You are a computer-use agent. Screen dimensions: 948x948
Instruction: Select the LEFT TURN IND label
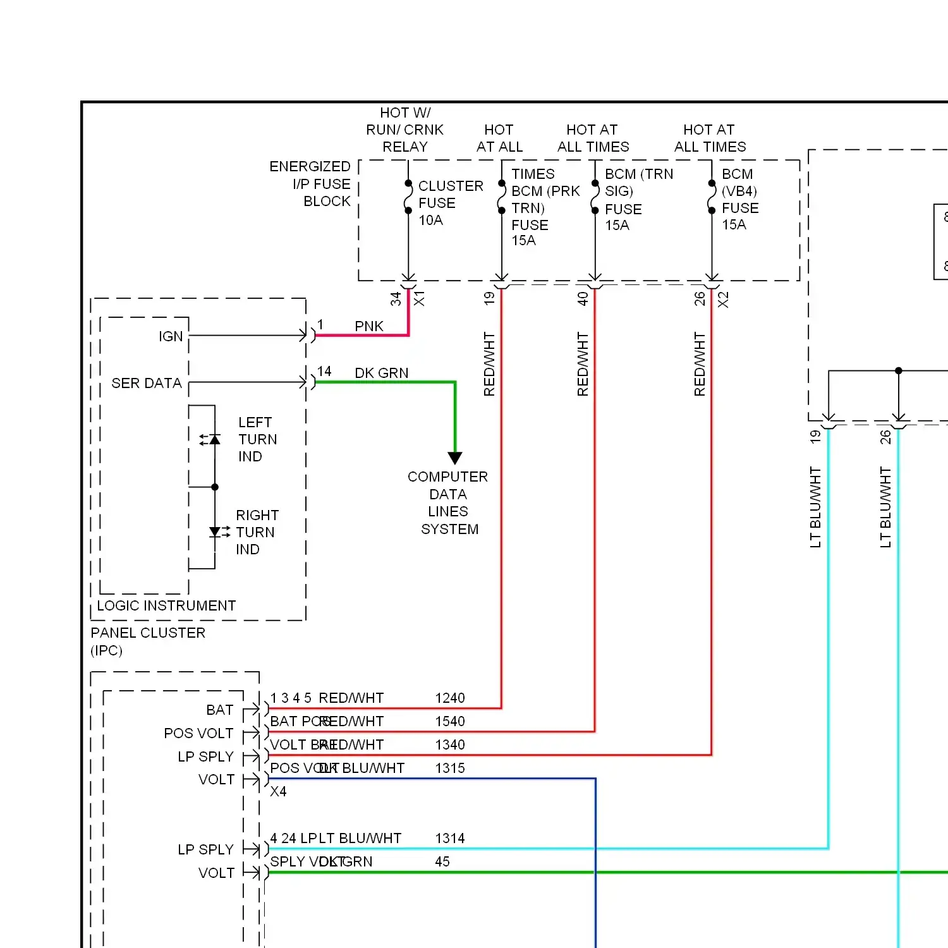258,439
